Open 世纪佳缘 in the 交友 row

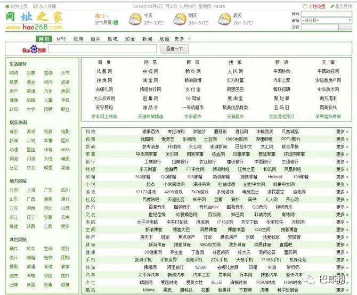point(157,215)
